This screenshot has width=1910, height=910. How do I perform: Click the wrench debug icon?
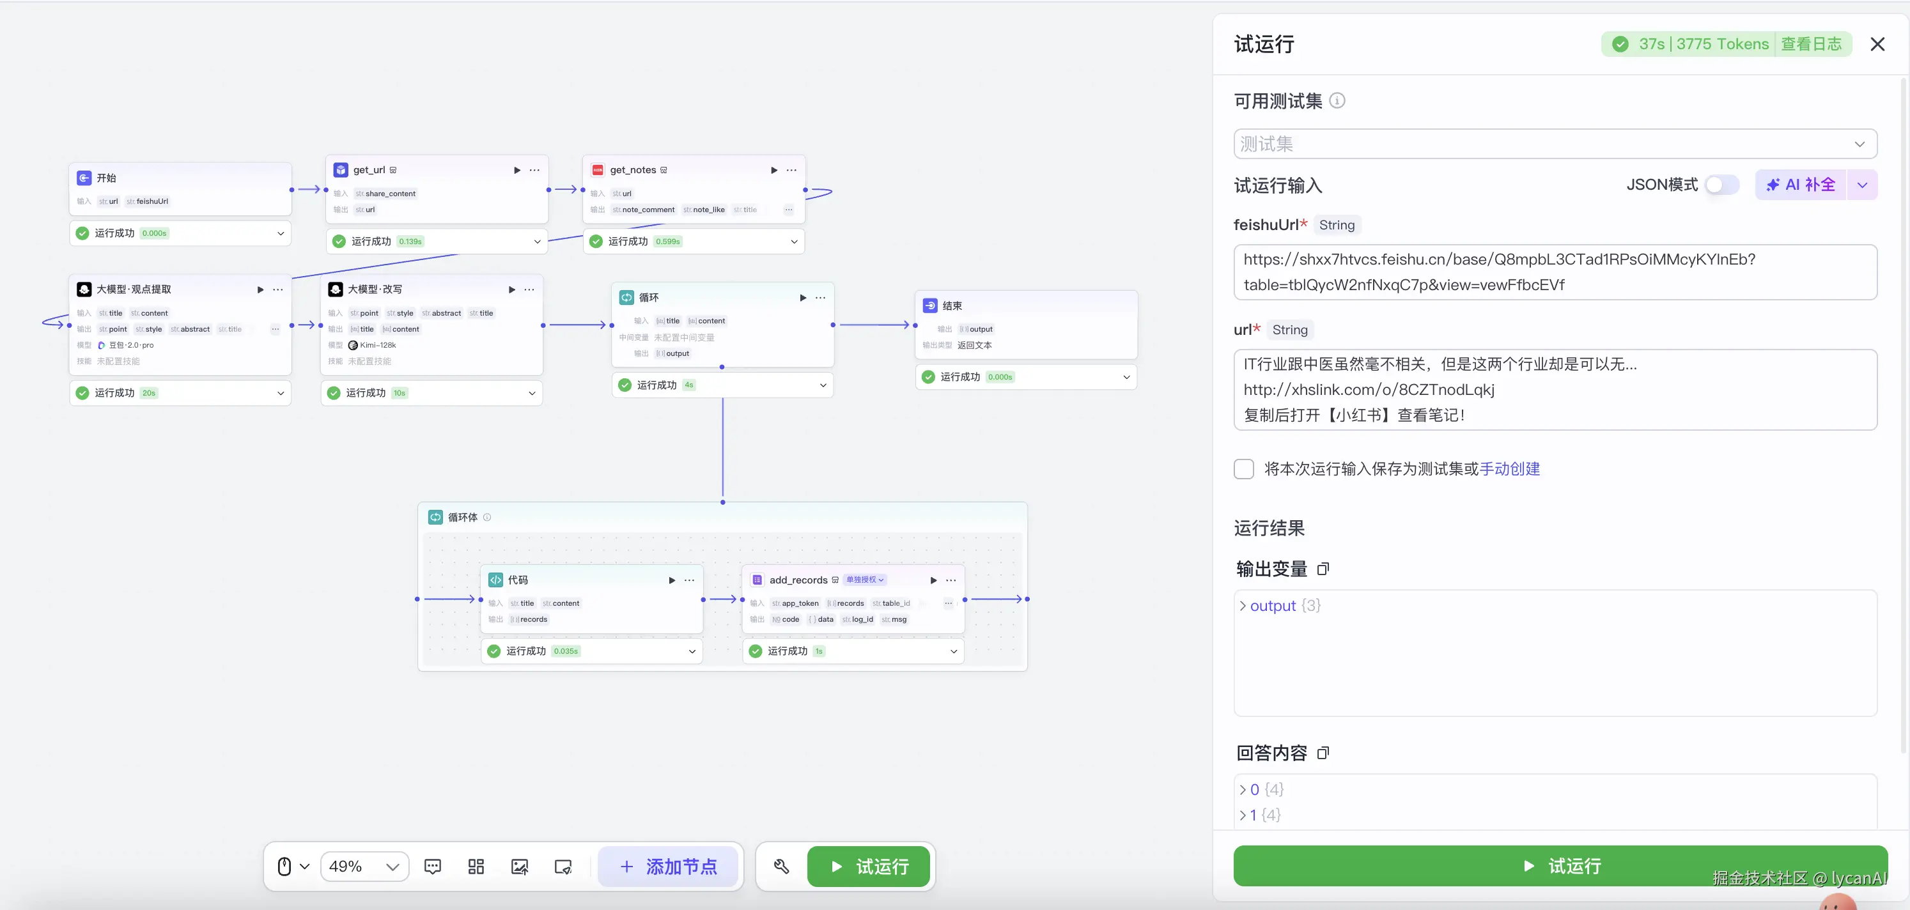pyautogui.click(x=782, y=867)
